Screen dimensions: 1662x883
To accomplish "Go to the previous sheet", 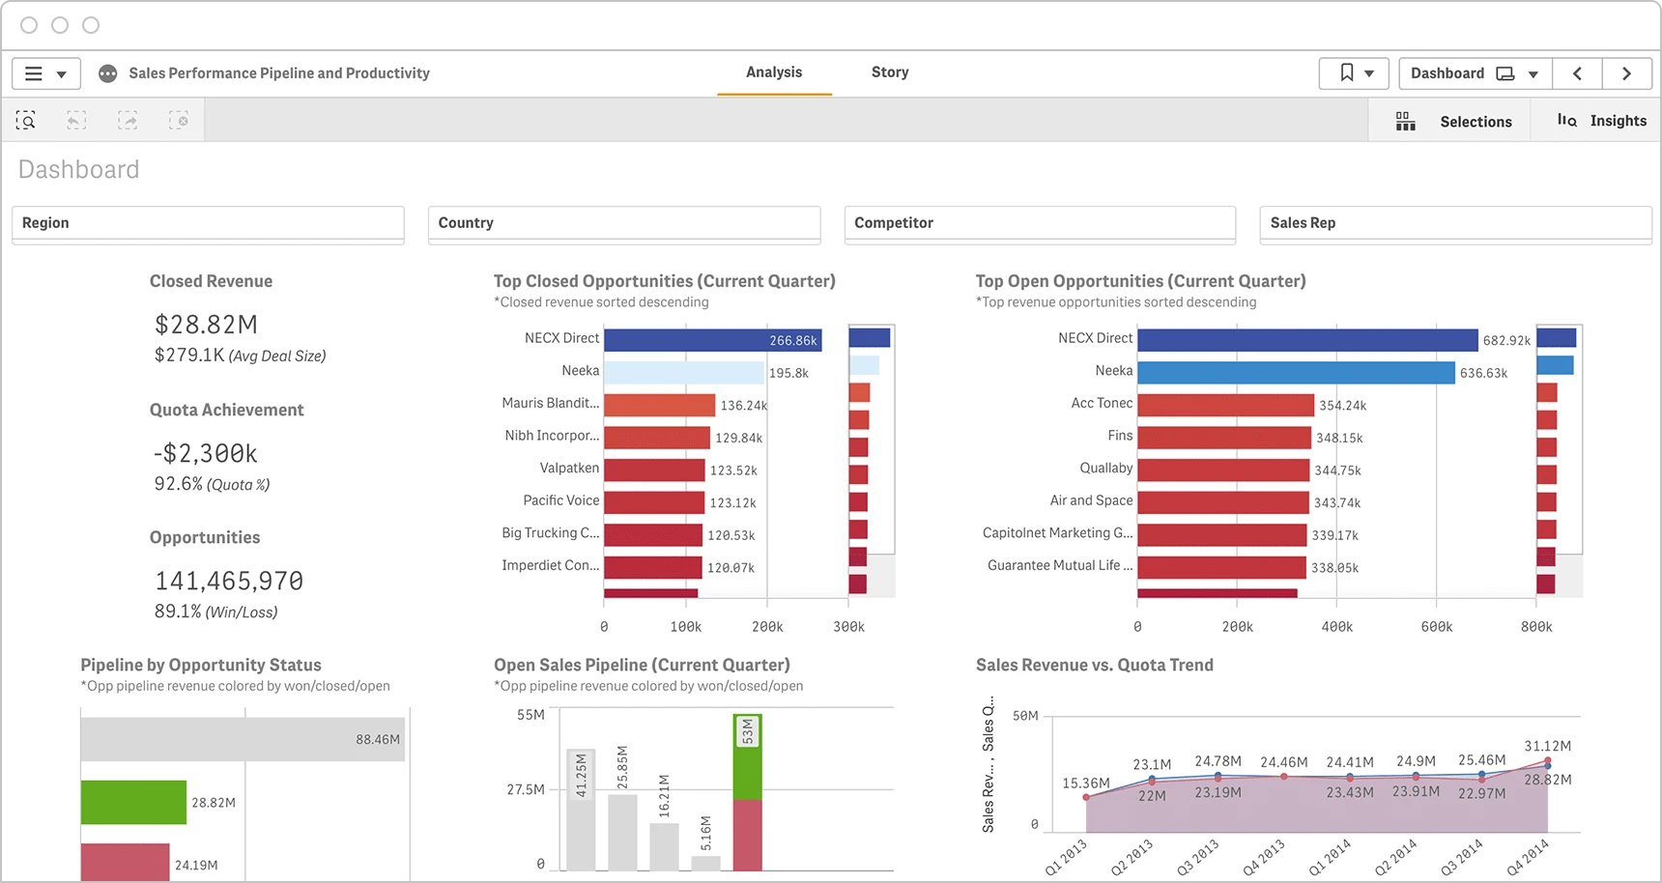I will [1577, 73].
